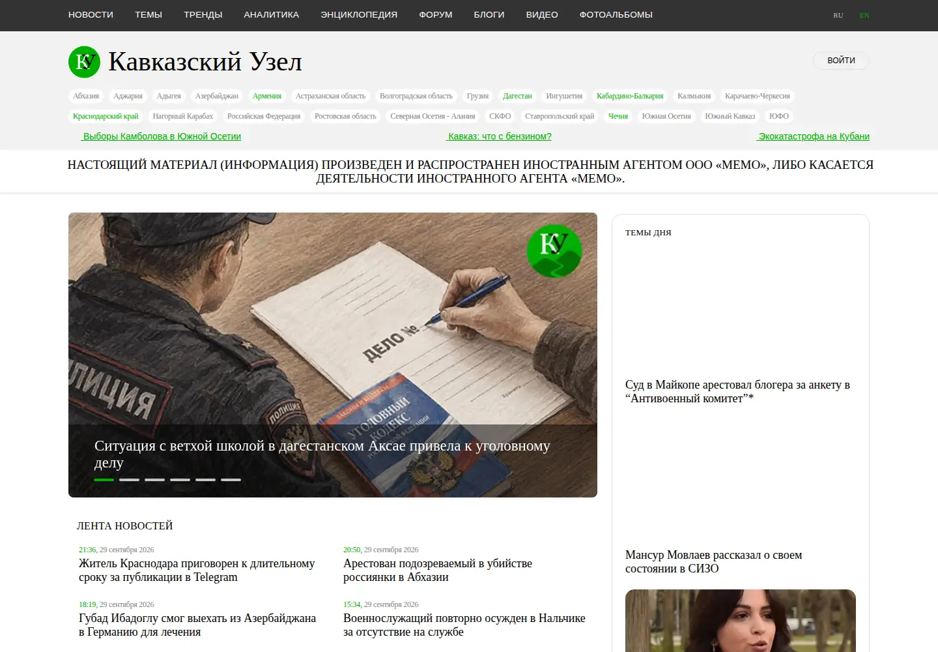This screenshot has height=652, width=938.
Task: Open Кавказ: что с бензином? link
Action: pyautogui.click(x=500, y=136)
